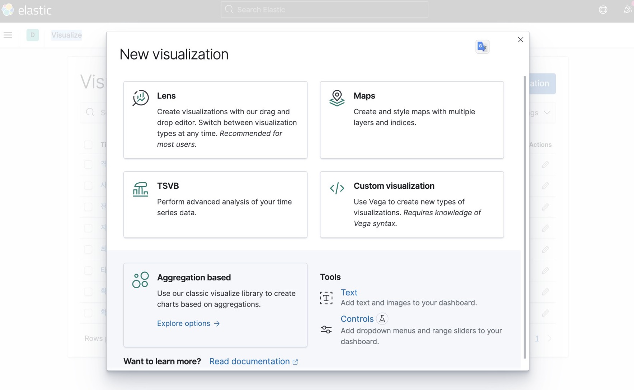Open the help lifebuoy icon in header

point(603,10)
